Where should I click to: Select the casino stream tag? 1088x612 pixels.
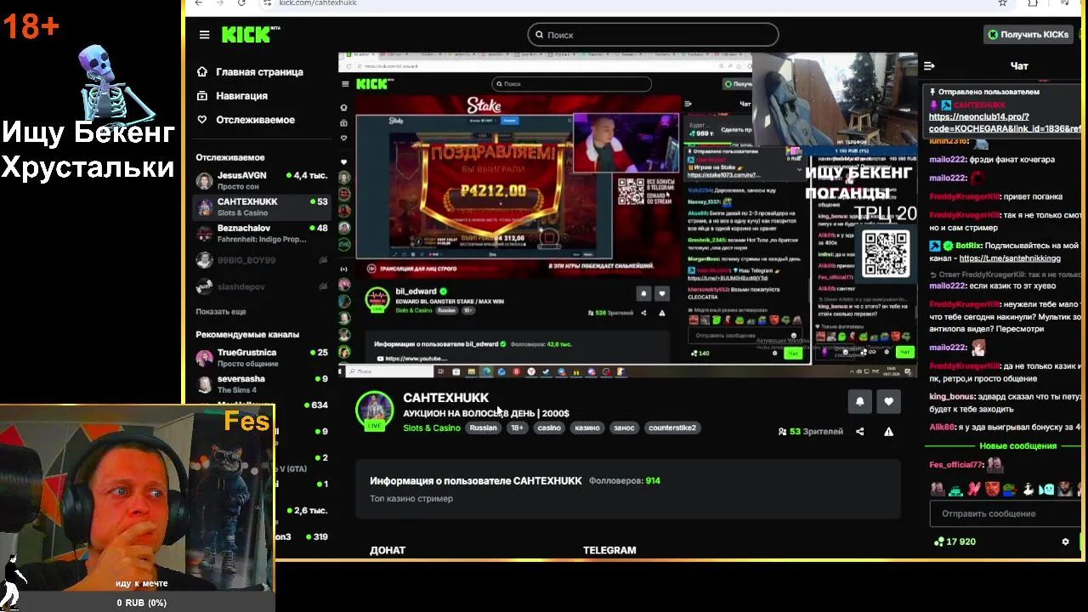tap(549, 428)
